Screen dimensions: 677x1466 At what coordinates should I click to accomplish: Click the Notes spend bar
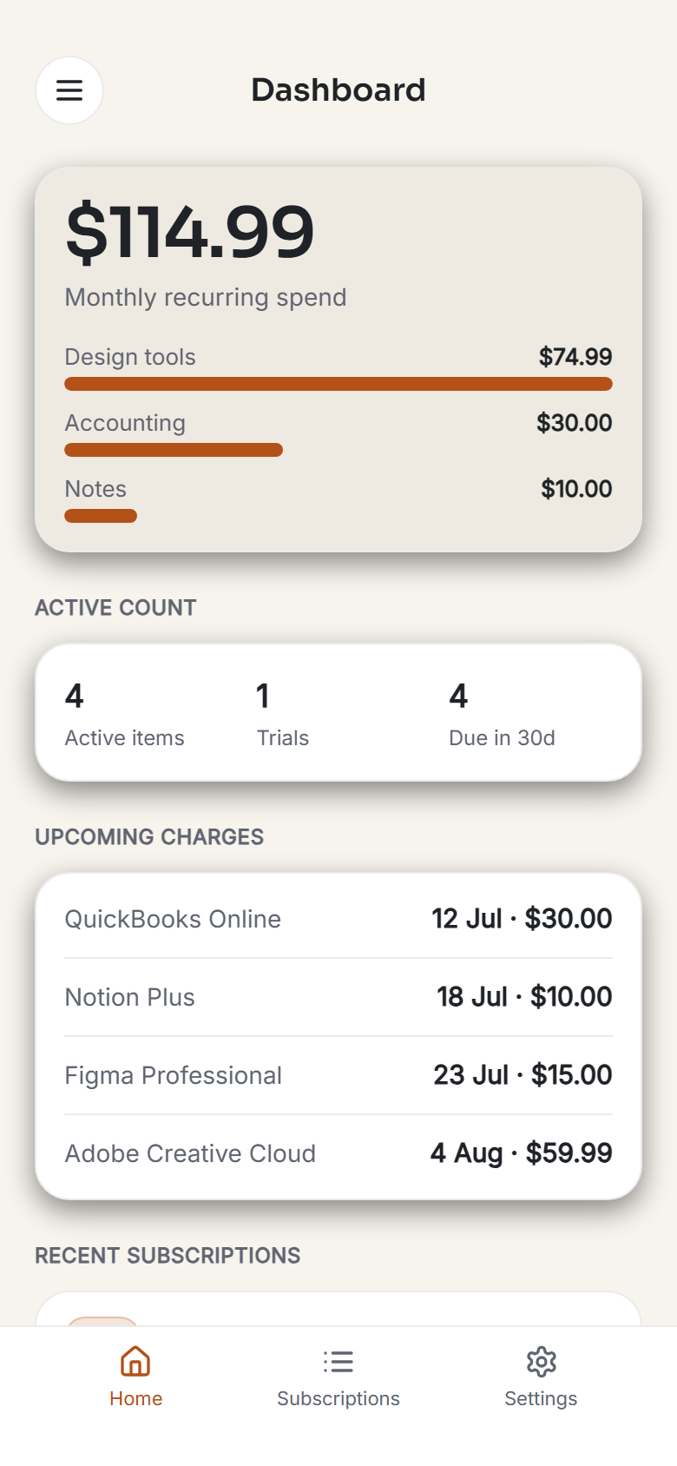[x=101, y=516]
